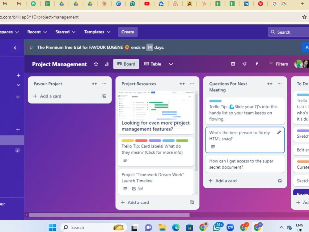Star the Project Management board
Screen dimensions: 309x232
(x=96, y=64)
